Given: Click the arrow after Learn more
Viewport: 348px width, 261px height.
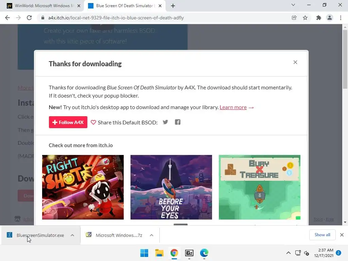Looking at the screenshot, I should point(251,108).
